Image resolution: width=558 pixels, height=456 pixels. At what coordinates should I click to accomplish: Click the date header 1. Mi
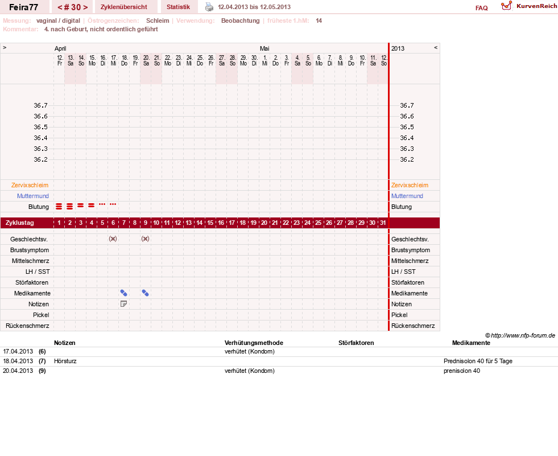(x=264, y=60)
